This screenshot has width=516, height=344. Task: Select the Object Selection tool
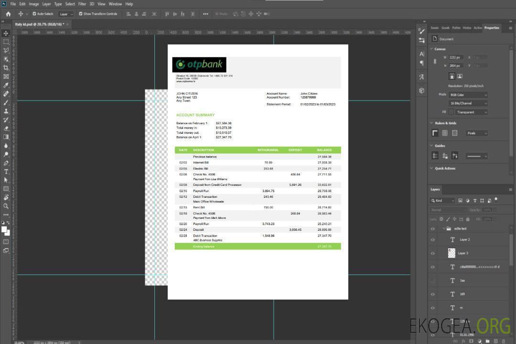pyautogui.click(x=6, y=59)
